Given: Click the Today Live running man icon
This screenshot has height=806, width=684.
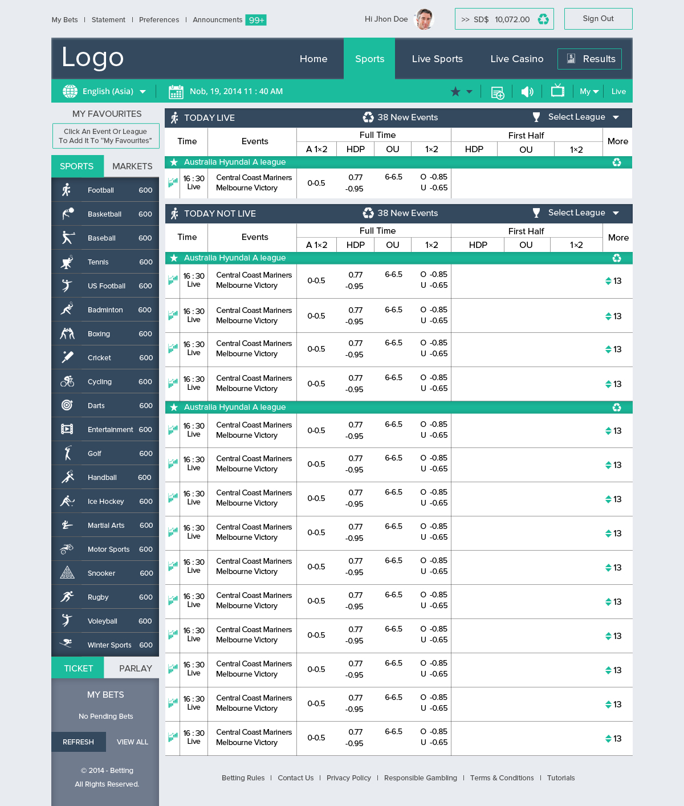Looking at the screenshot, I should [x=174, y=117].
